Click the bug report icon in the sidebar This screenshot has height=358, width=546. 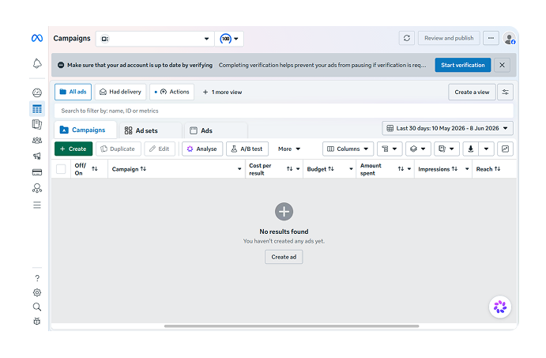[x=37, y=321]
